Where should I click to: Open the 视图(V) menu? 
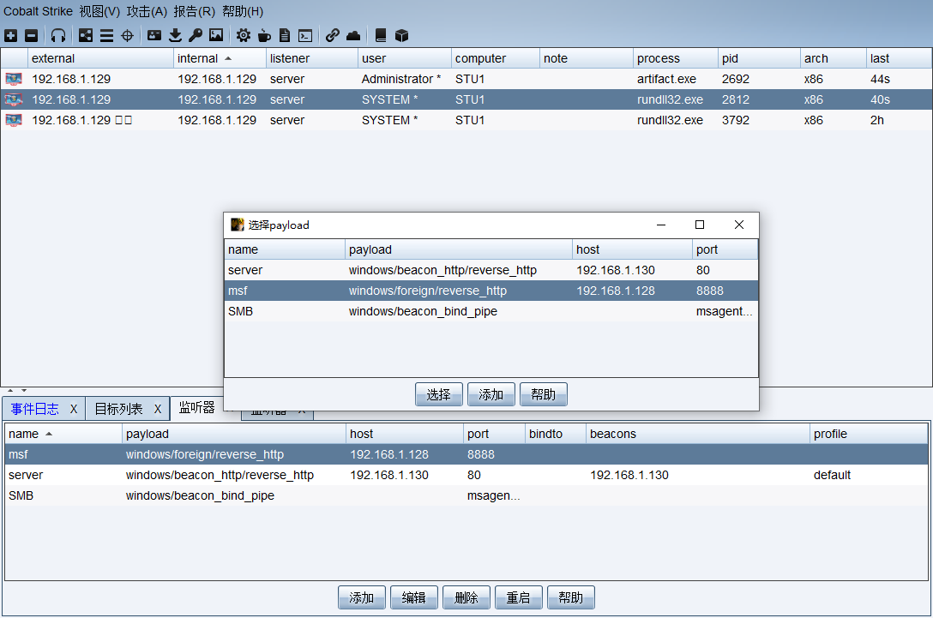(99, 11)
